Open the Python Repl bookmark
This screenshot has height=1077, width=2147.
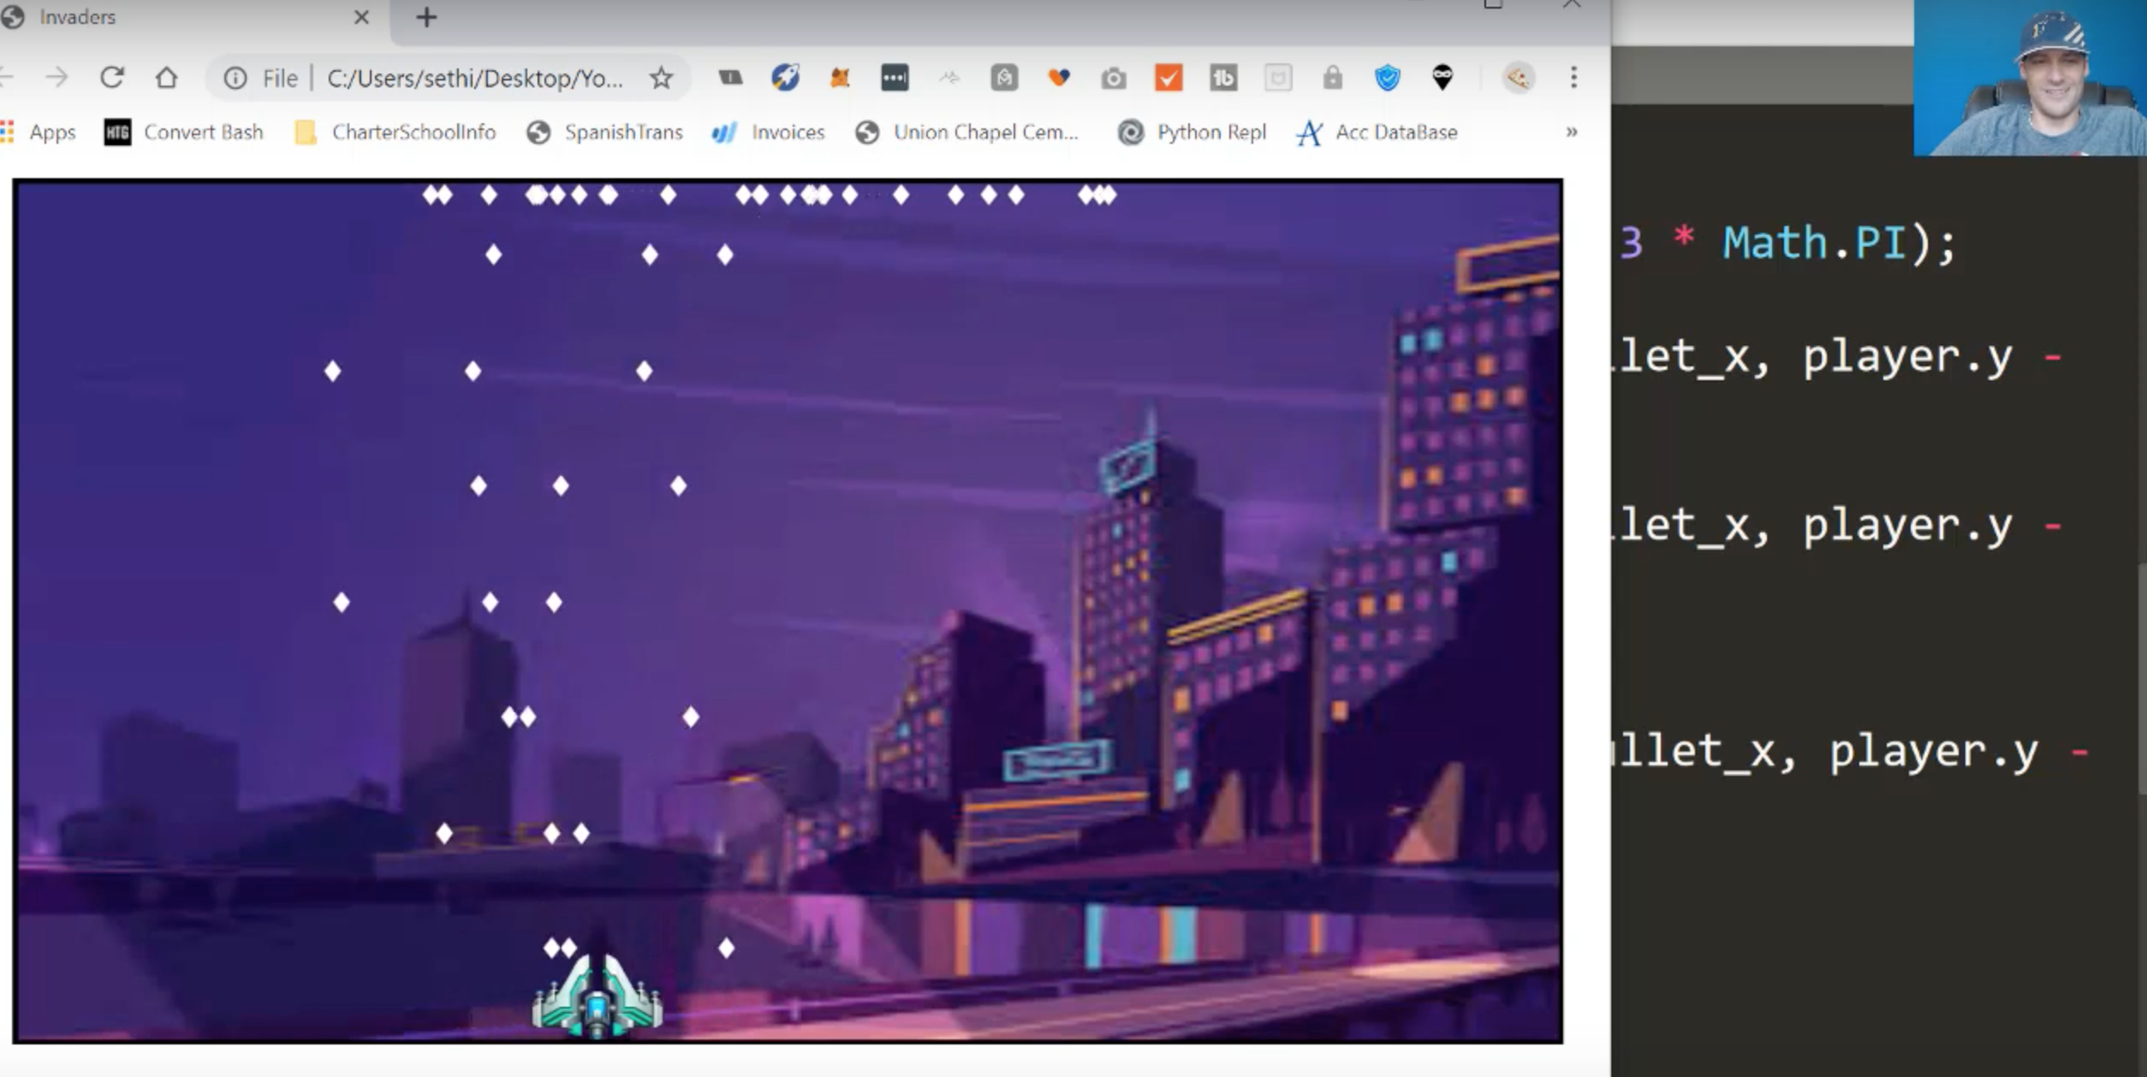coord(1192,132)
